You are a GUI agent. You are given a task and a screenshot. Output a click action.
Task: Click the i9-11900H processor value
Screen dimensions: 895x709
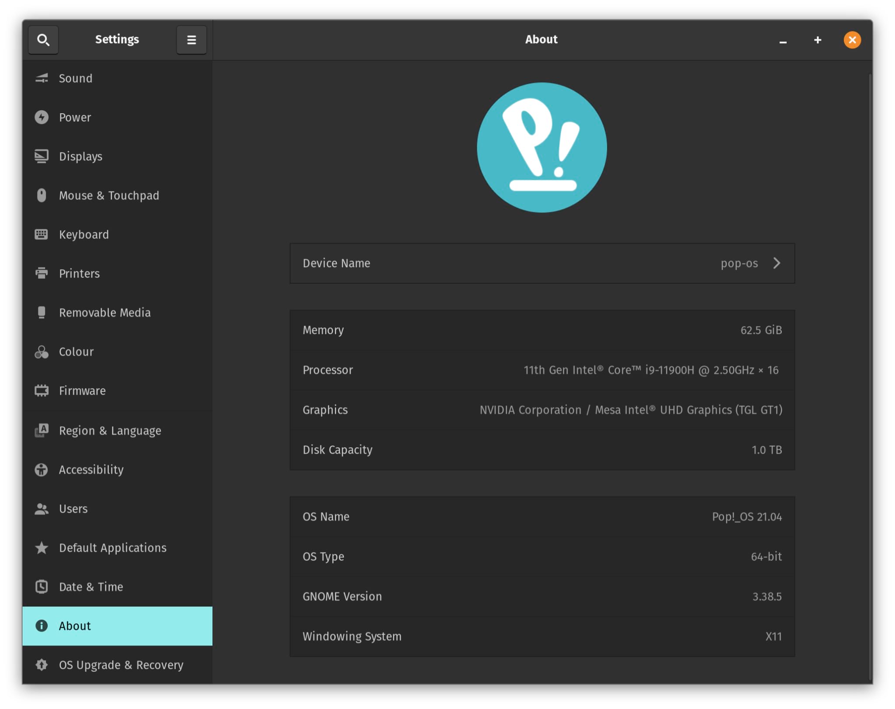tap(651, 370)
